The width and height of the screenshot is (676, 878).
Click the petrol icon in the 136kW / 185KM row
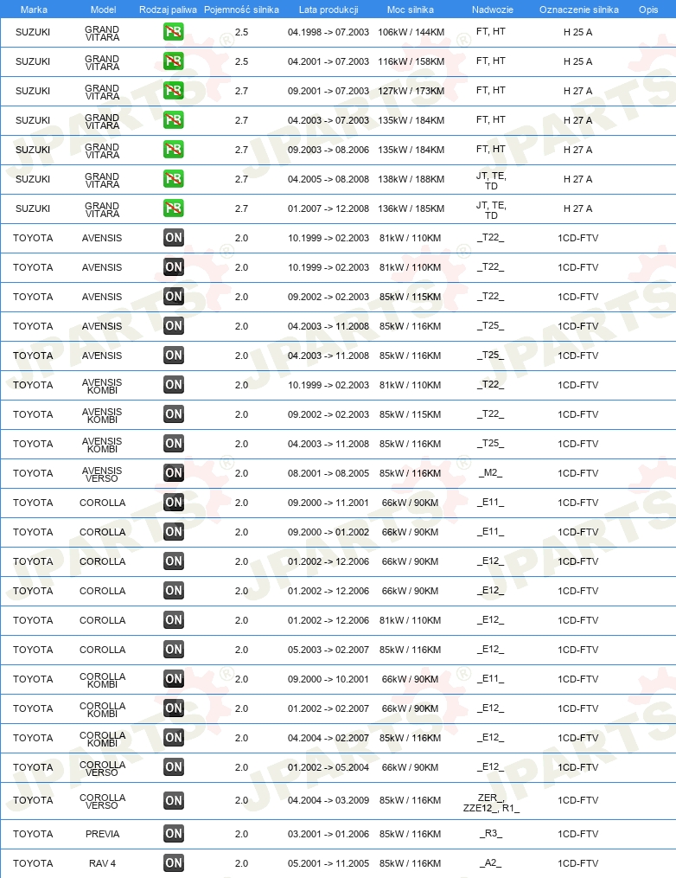(174, 208)
